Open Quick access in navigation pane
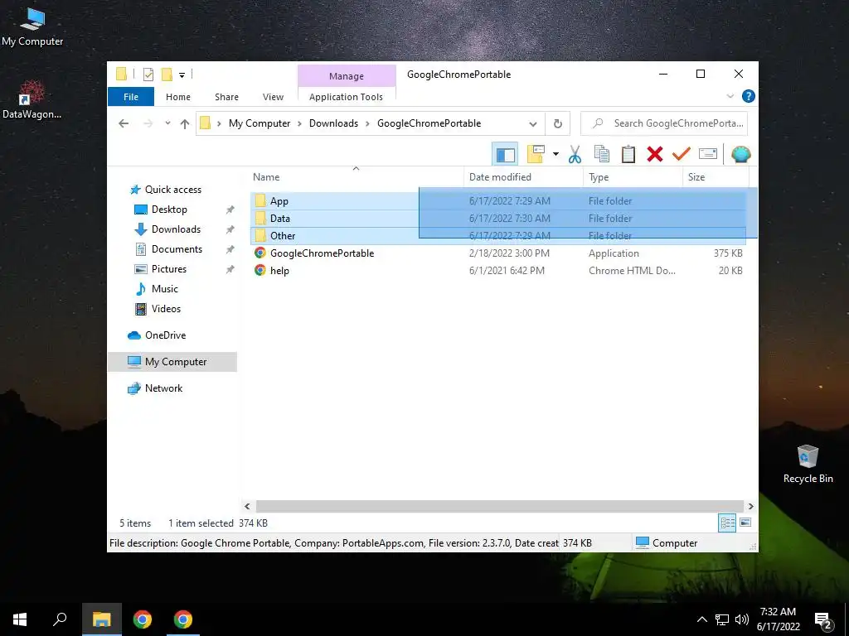The width and height of the screenshot is (849, 636). click(x=172, y=190)
